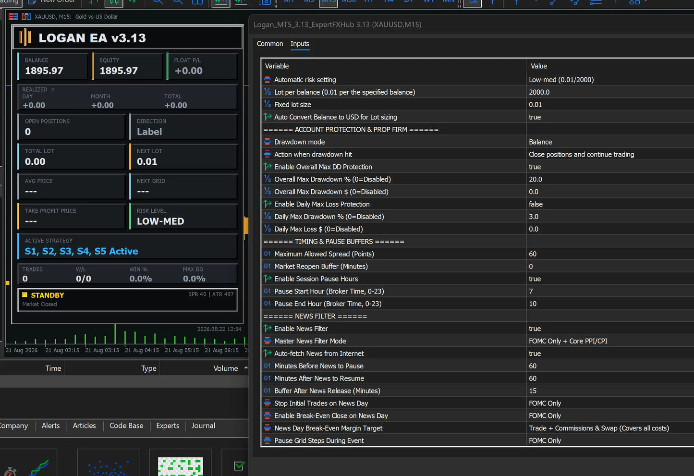
Task: Open the Low-med (0.01/2000) risk setting dropdown
Action: 561,80
